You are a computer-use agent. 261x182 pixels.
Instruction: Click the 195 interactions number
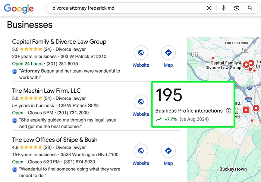pyautogui.click(x=169, y=95)
